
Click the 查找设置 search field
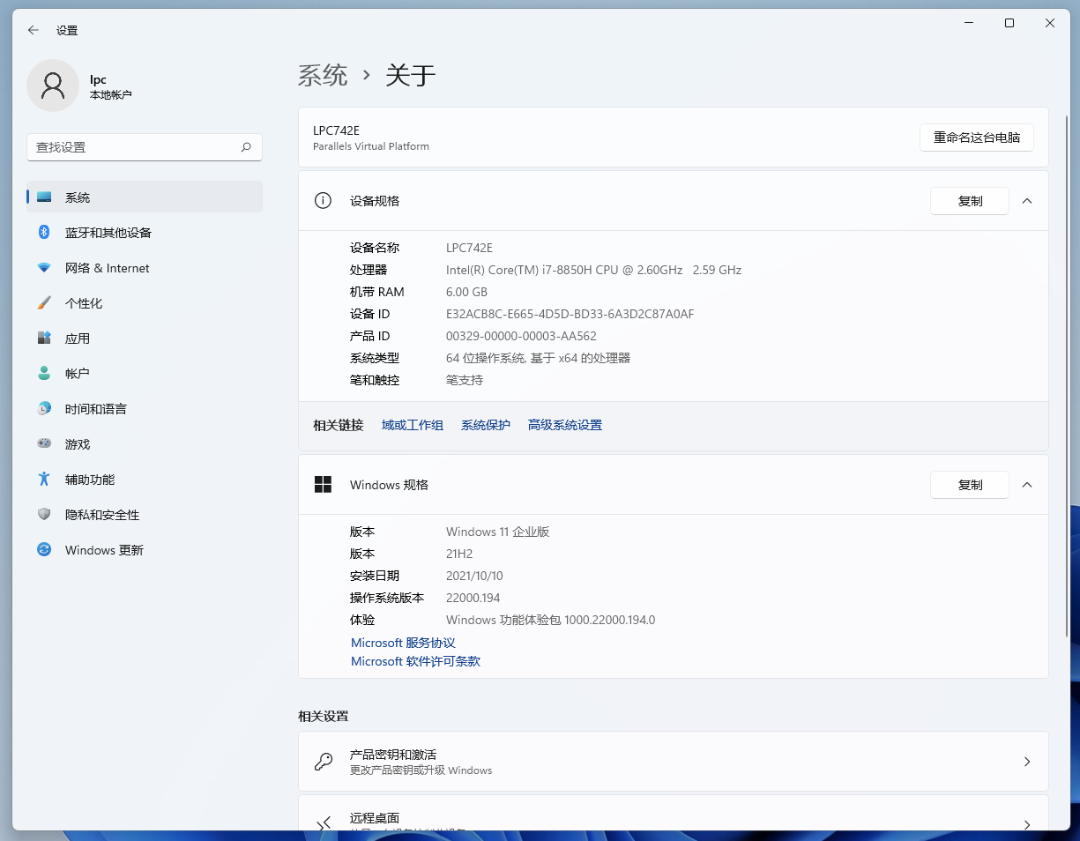pyautogui.click(x=145, y=147)
